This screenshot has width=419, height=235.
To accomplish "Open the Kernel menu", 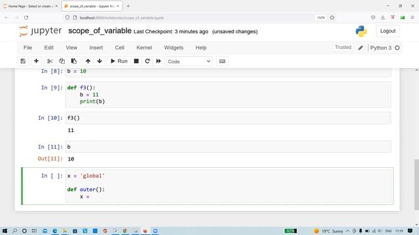I will [x=144, y=48].
